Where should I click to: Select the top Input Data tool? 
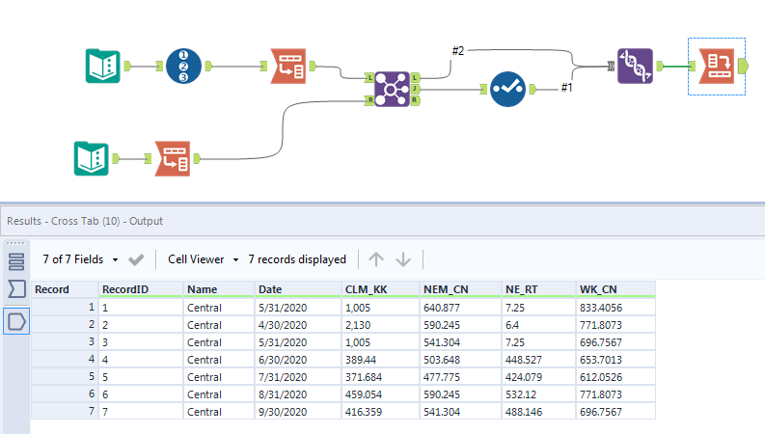(100, 66)
